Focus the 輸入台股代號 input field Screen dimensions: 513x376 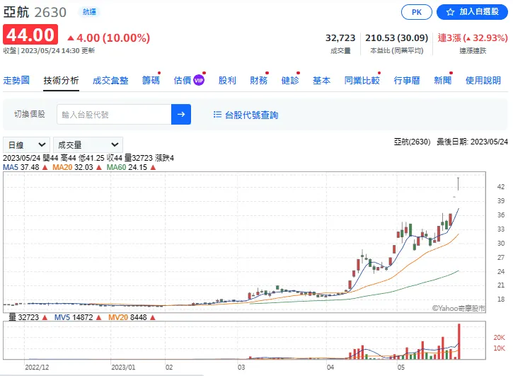[x=114, y=114]
